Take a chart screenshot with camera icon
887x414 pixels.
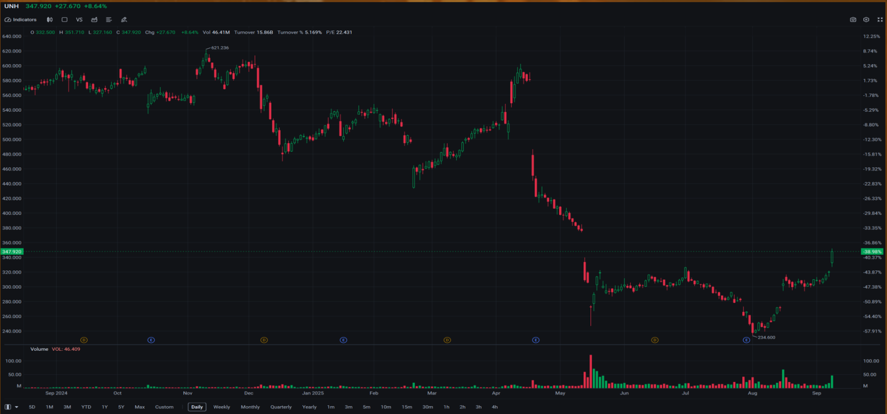point(853,19)
